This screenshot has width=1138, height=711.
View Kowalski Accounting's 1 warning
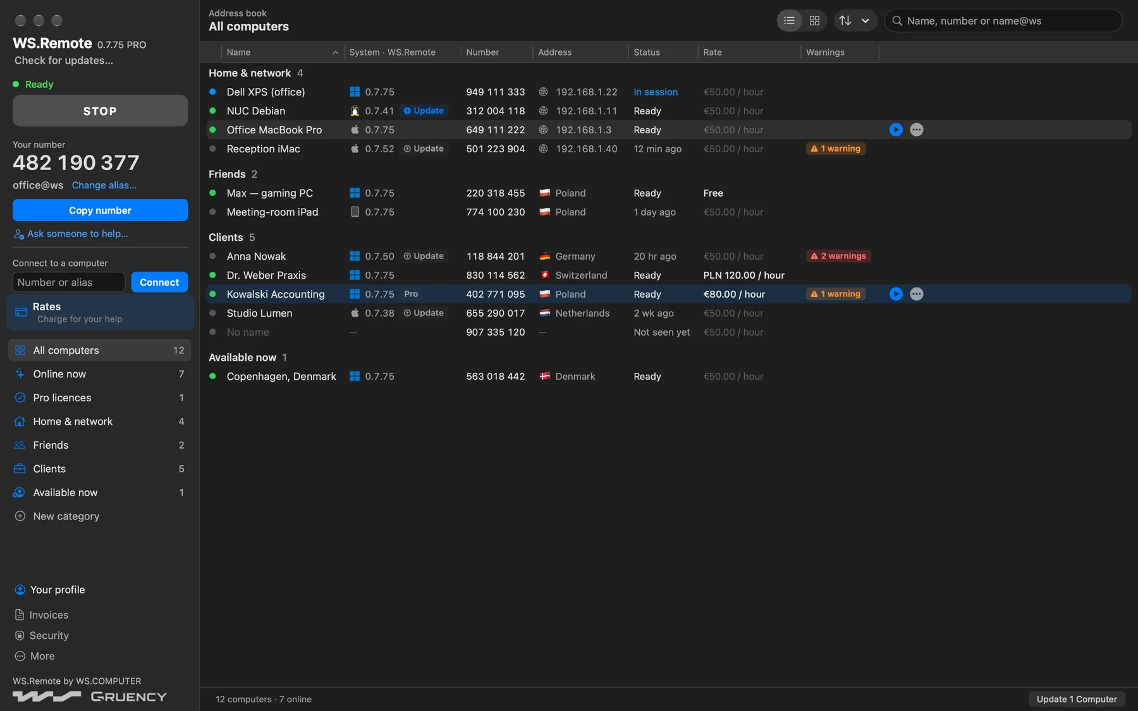click(836, 294)
